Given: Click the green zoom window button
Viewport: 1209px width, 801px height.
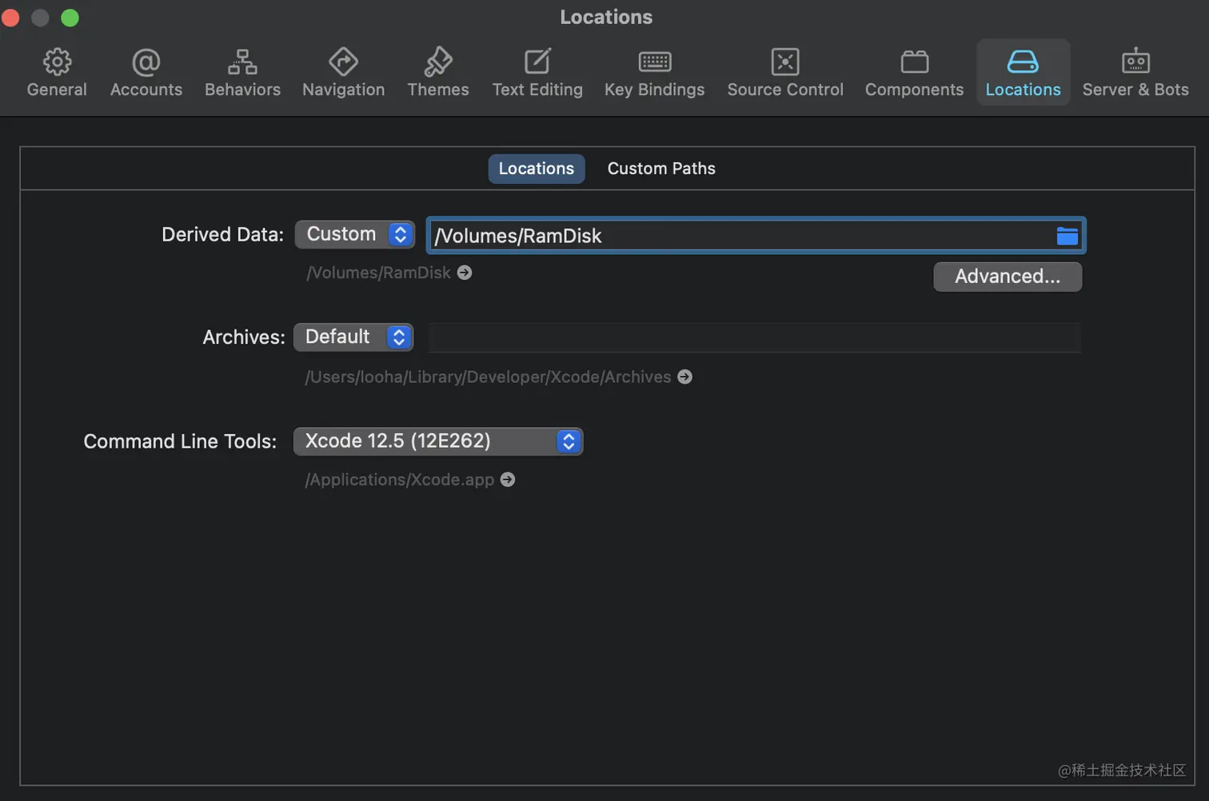Looking at the screenshot, I should pyautogui.click(x=70, y=18).
